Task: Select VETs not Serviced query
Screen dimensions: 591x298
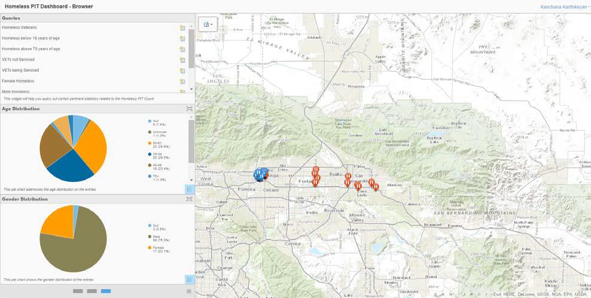Action: coord(18,60)
